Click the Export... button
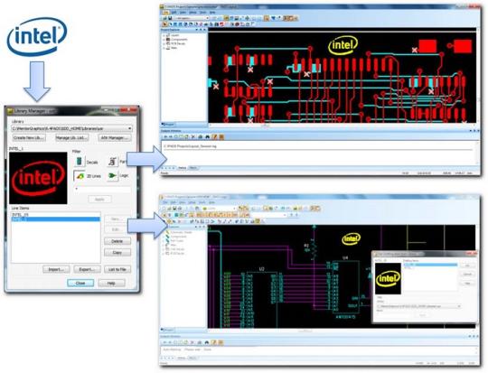This screenshot has width=488, height=373. 87,269
